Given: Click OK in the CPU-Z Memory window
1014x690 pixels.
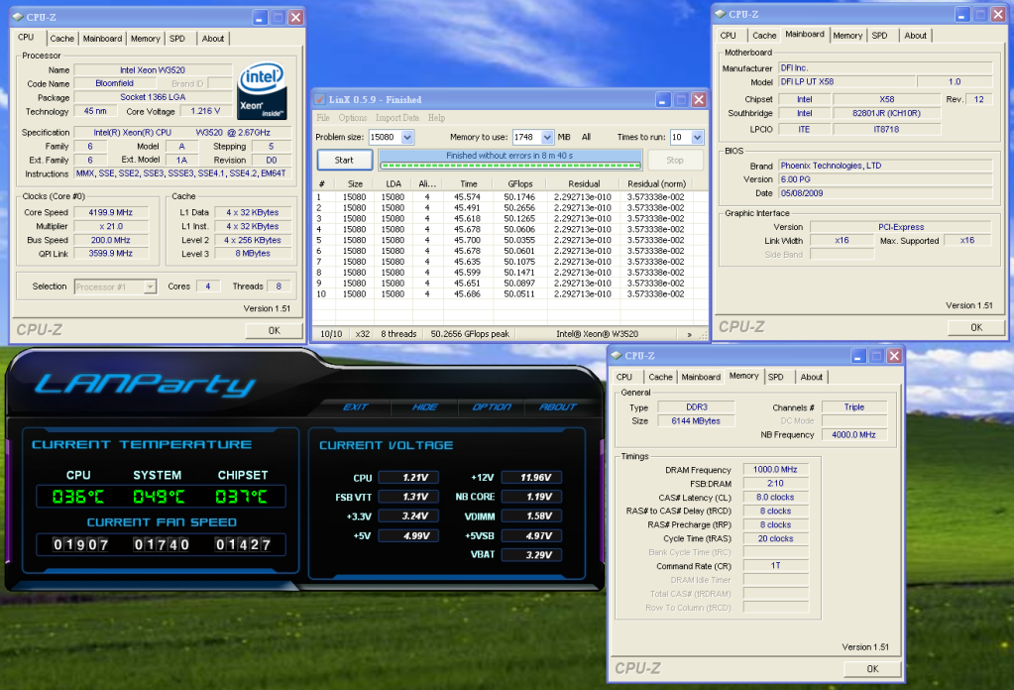Looking at the screenshot, I should tap(872, 668).
